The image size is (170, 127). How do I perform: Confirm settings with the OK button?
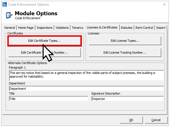pos(131,120)
